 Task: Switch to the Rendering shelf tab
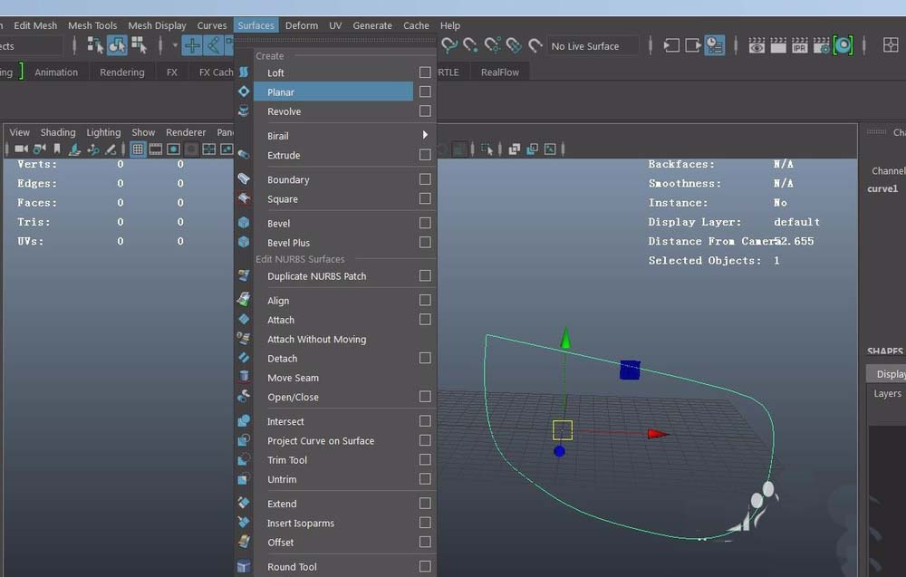[121, 72]
